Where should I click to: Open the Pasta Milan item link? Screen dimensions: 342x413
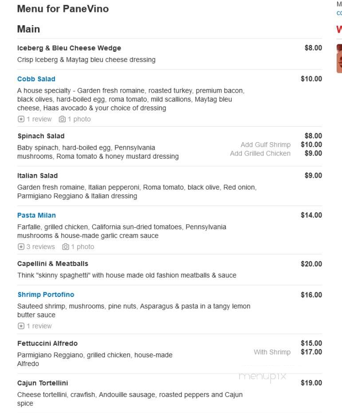click(x=36, y=215)
